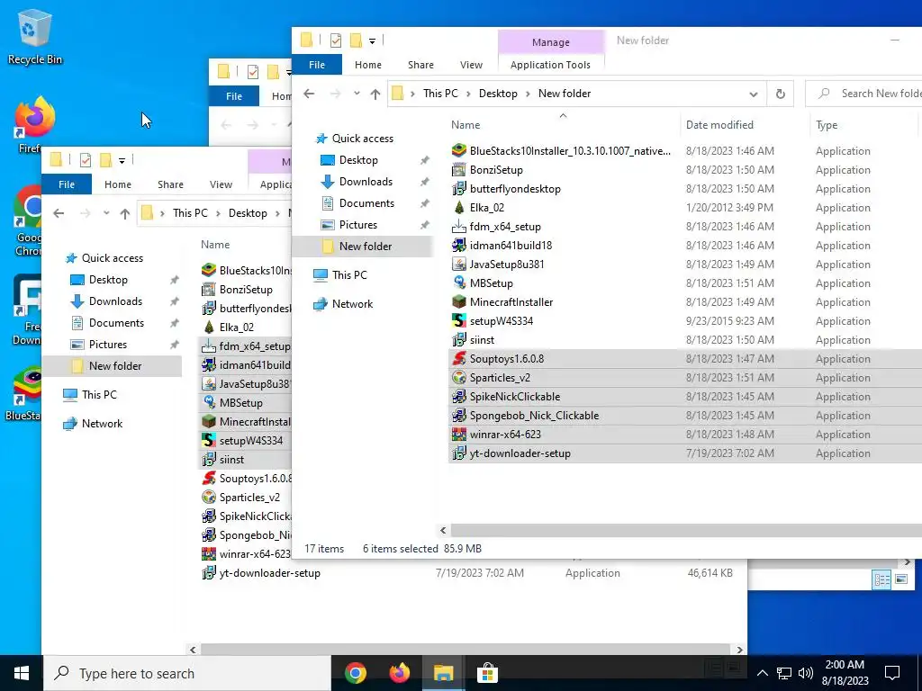Go back in the front explorer window
Viewport: 922px width, 691px height.
pyautogui.click(x=309, y=94)
